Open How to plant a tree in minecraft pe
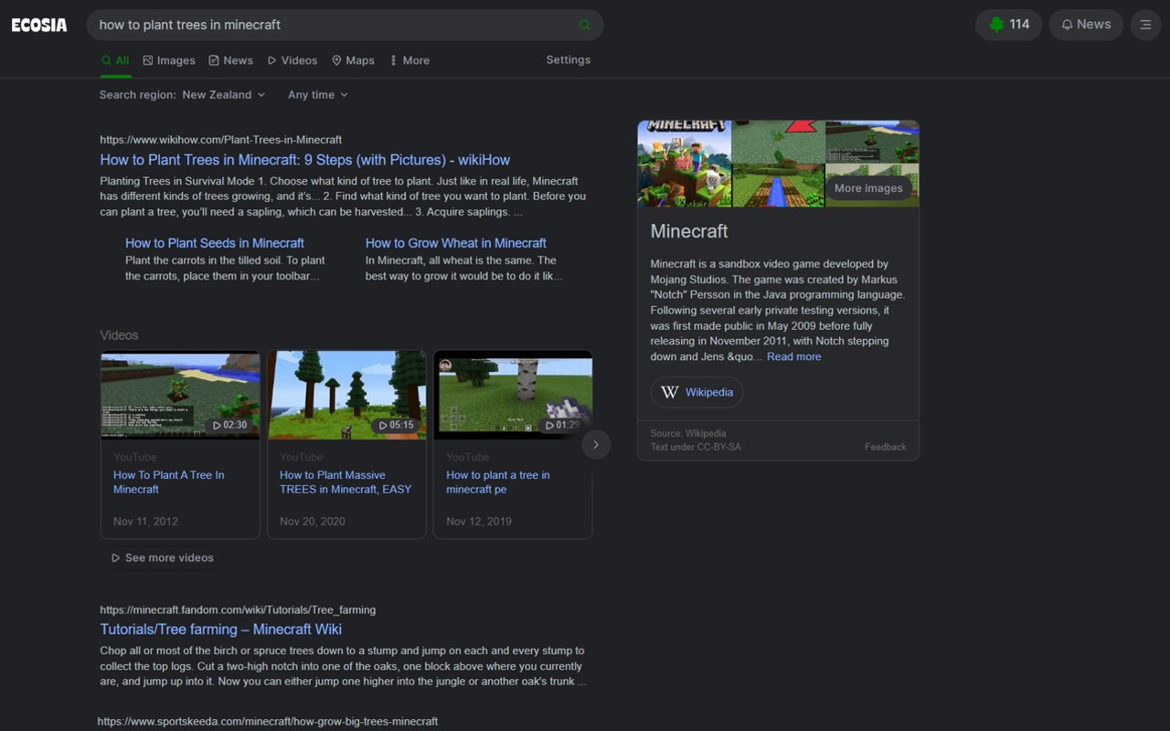Screen dimensions: 1170x731 (498, 482)
